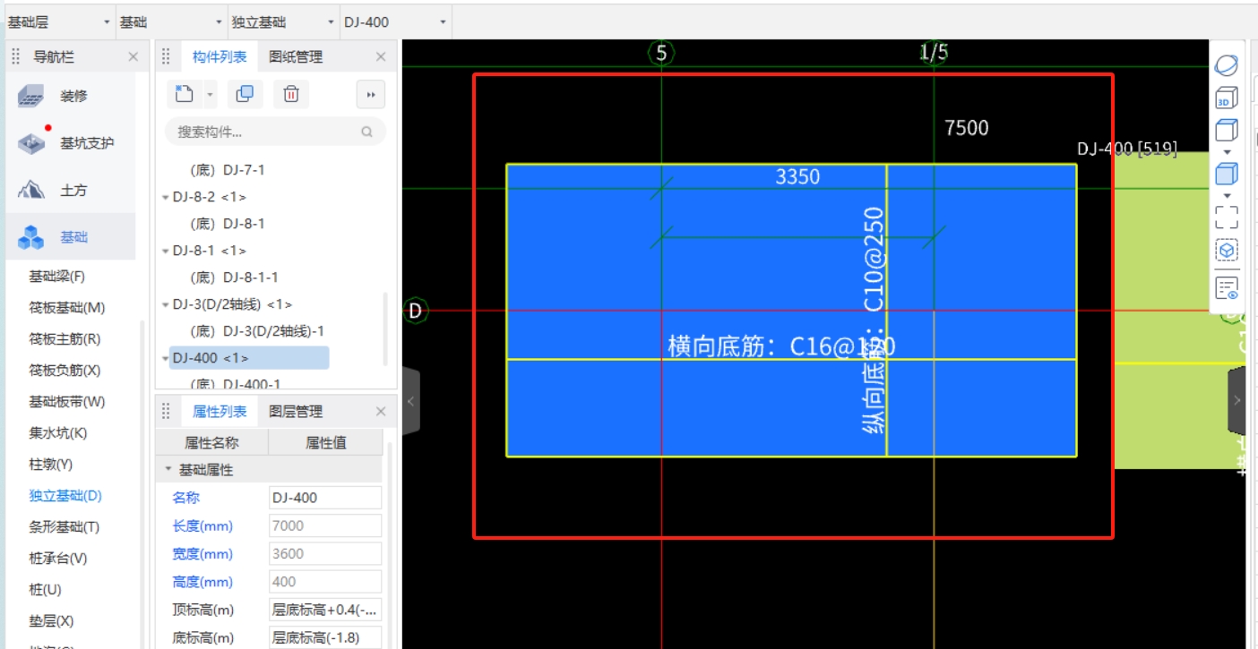Screen dimensions: 1258x649
Task: Select 独立基础(D) component type
Action: click(x=65, y=496)
